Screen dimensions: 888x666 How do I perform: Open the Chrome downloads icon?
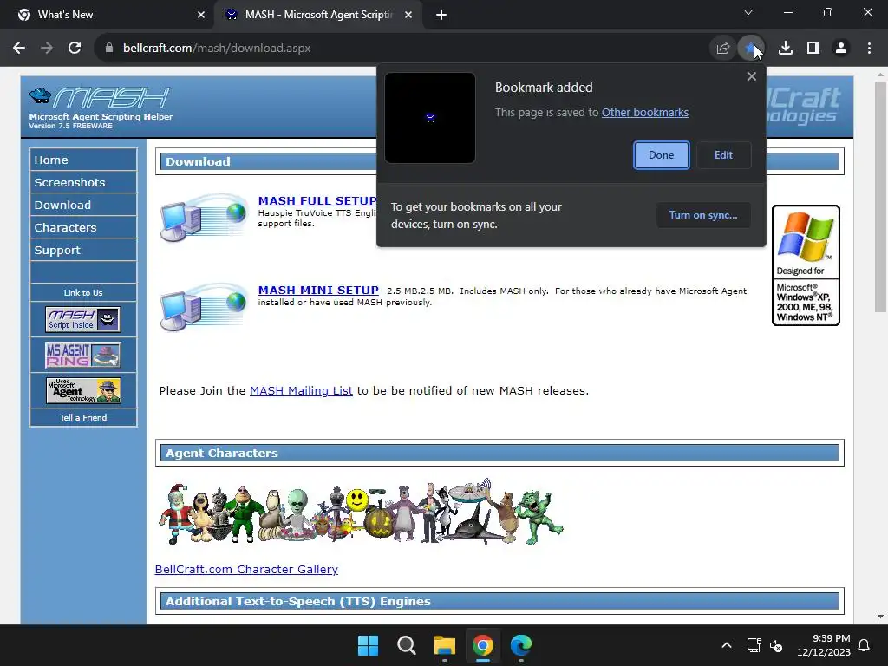tap(785, 49)
